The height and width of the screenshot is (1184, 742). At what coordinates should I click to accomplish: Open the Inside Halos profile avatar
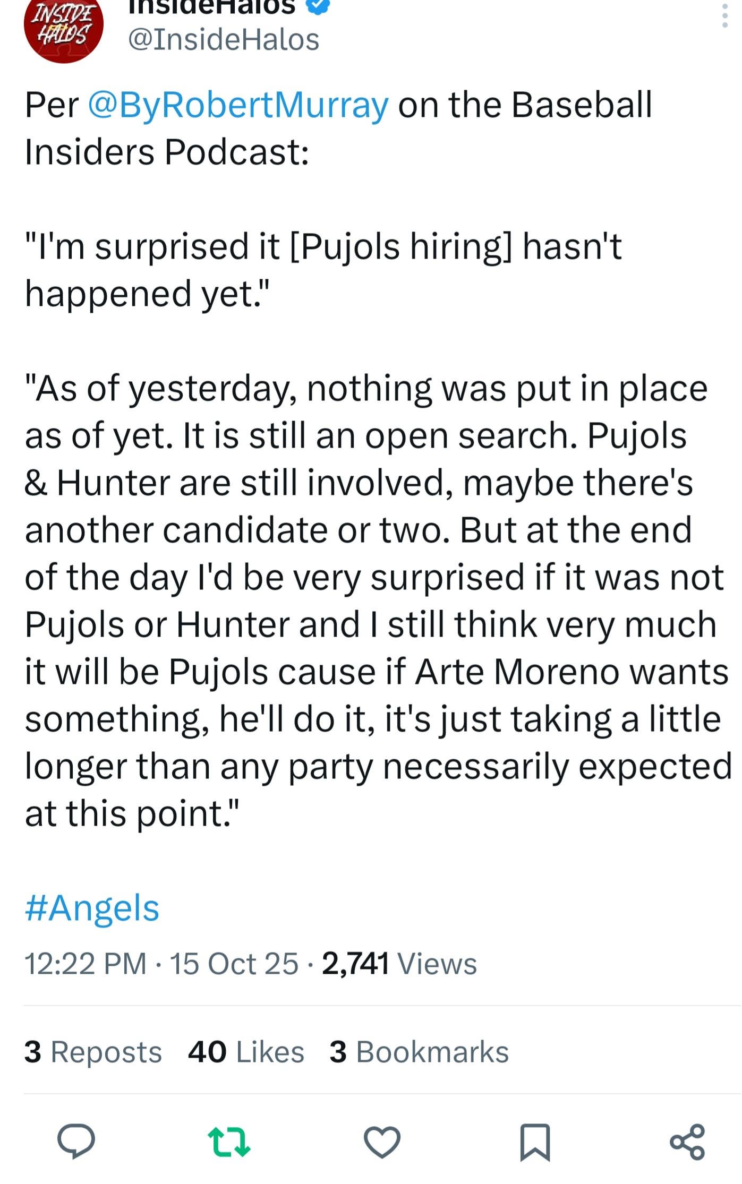coord(63,27)
